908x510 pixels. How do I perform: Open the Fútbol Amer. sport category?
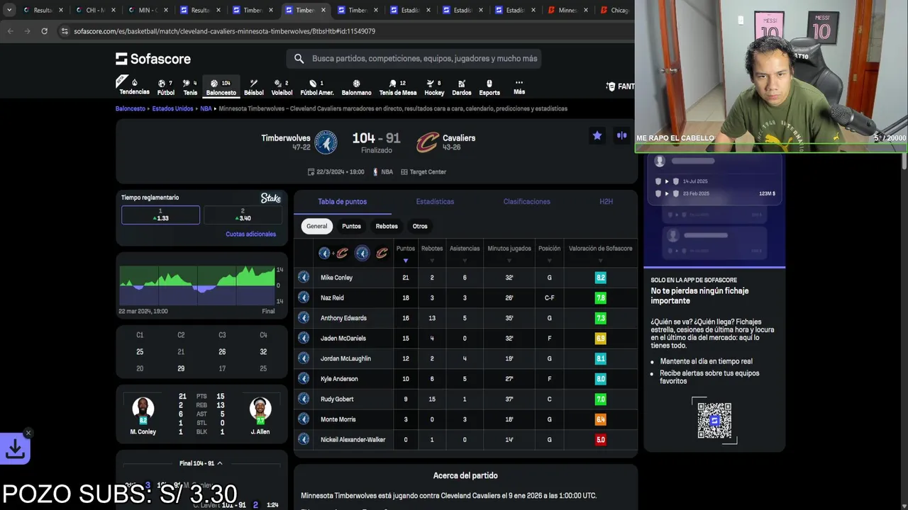click(x=316, y=87)
